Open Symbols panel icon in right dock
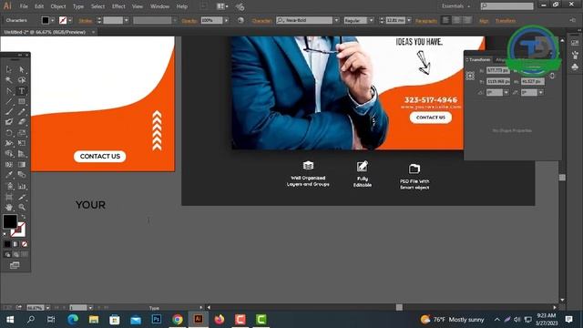The width and height of the screenshot is (583, 328). [575, 67]
